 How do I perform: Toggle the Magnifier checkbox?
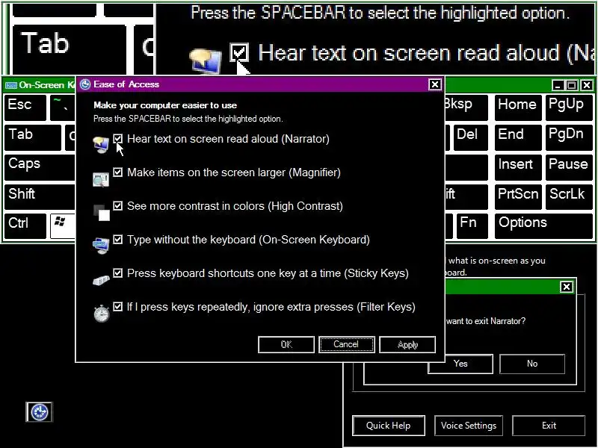click(x=118, y=172)
